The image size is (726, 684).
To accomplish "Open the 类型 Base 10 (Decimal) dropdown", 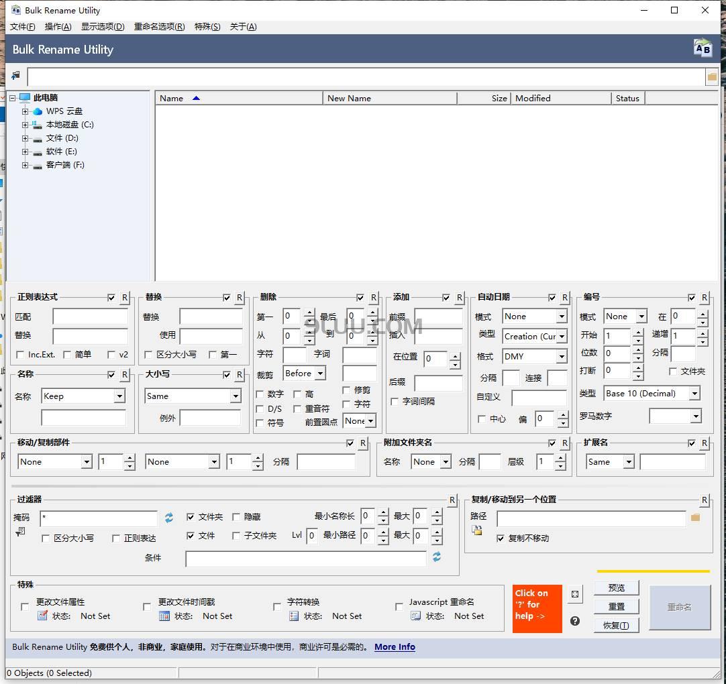I will (694, 394).
